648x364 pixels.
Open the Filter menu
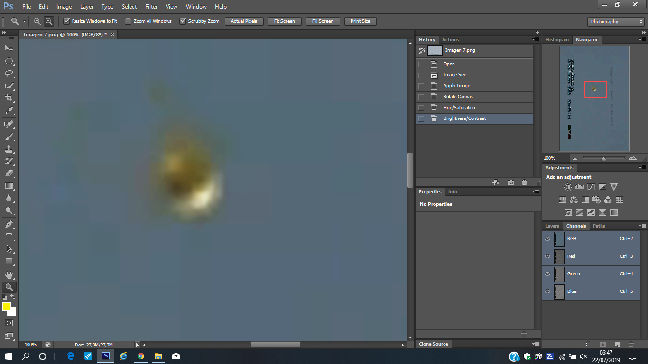151,7
